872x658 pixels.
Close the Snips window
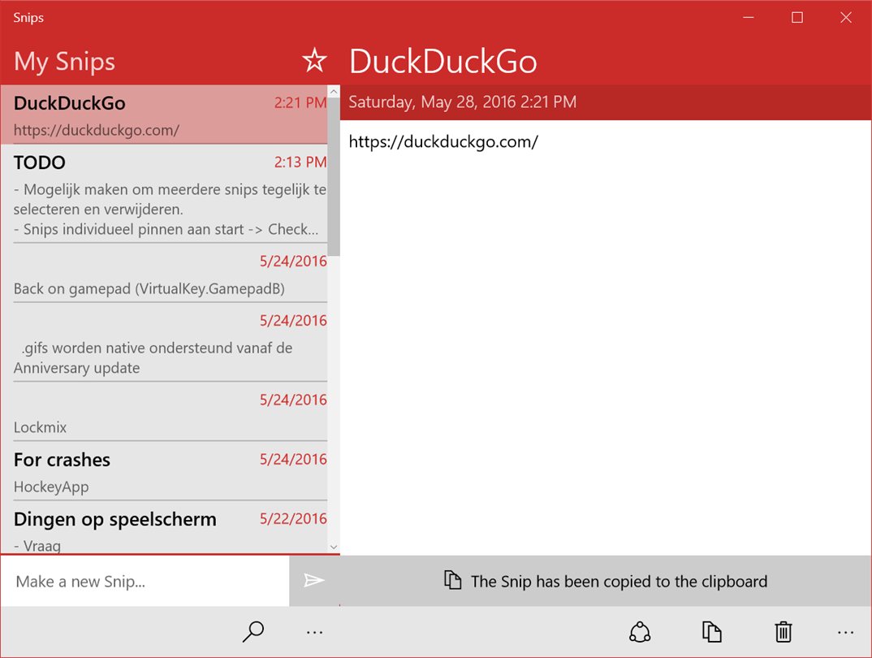pos(846,17)
